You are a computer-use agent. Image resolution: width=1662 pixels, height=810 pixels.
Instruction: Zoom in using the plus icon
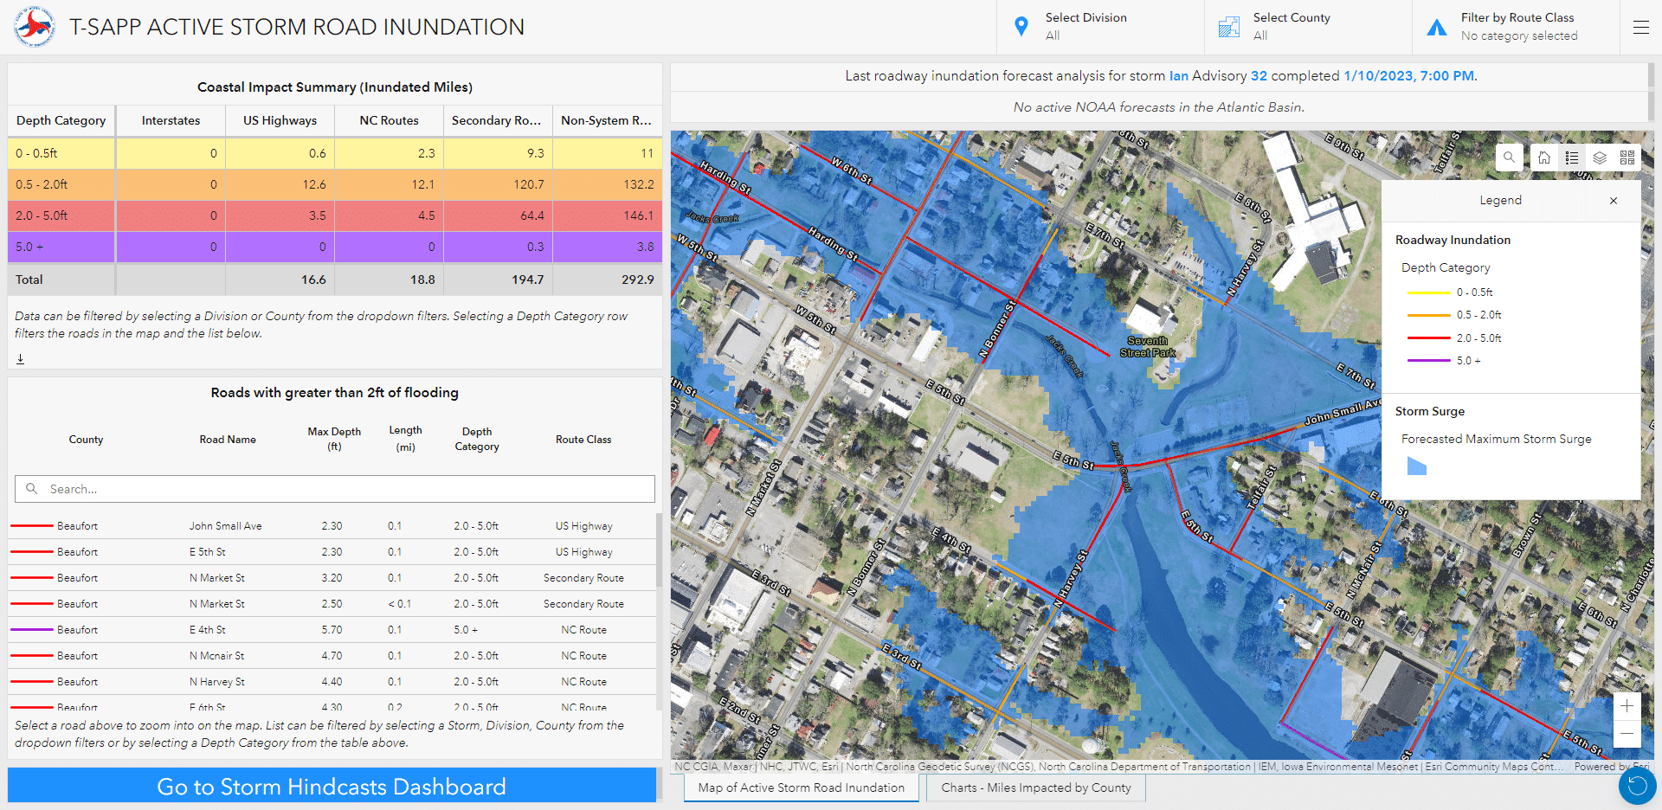click(x=1627, y=705)
